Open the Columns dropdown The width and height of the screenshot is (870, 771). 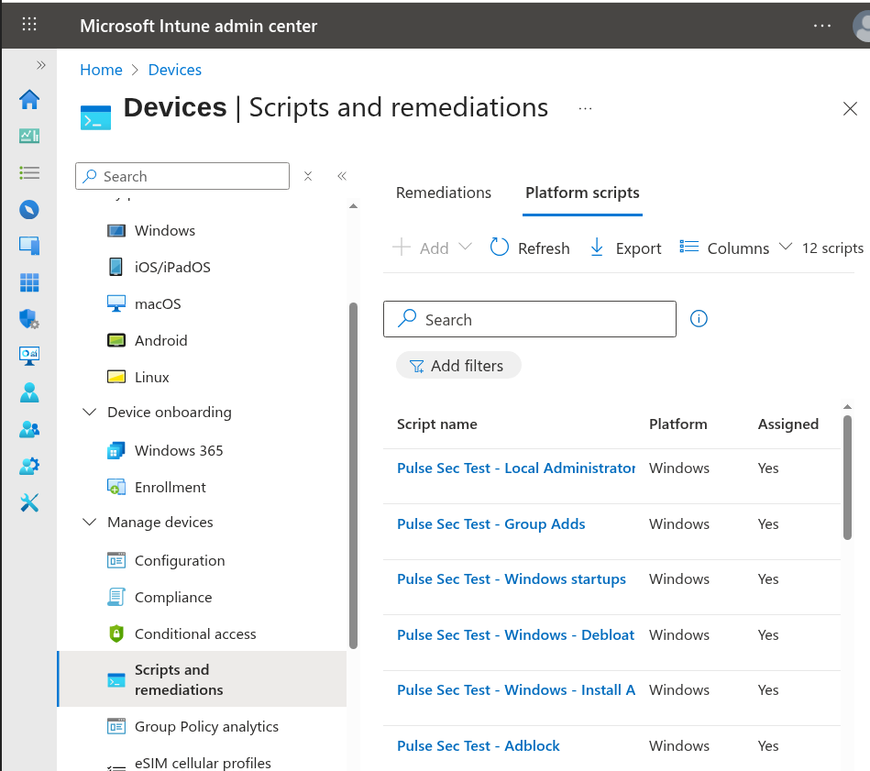tap(736, 248)
